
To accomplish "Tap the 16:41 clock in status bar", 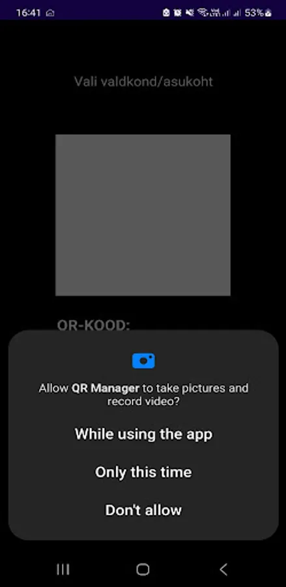I will click(29, 13).
